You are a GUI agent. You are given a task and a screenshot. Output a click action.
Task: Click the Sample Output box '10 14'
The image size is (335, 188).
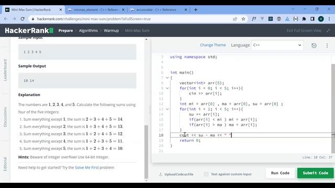[77, 80]
